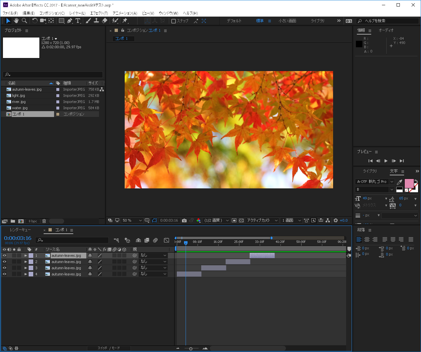The image size is (421, 352).
Task: Open the active camera view dropdown
Action: point(262,221)
